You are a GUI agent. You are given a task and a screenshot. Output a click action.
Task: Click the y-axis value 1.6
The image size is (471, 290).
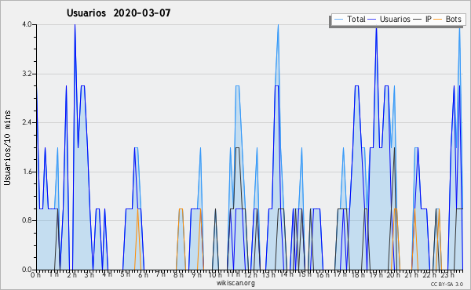[x=27, y=172]
